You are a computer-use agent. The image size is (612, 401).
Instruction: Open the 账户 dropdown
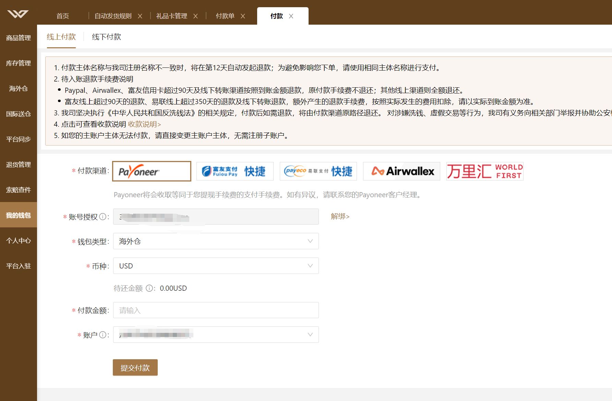(216, 335)
